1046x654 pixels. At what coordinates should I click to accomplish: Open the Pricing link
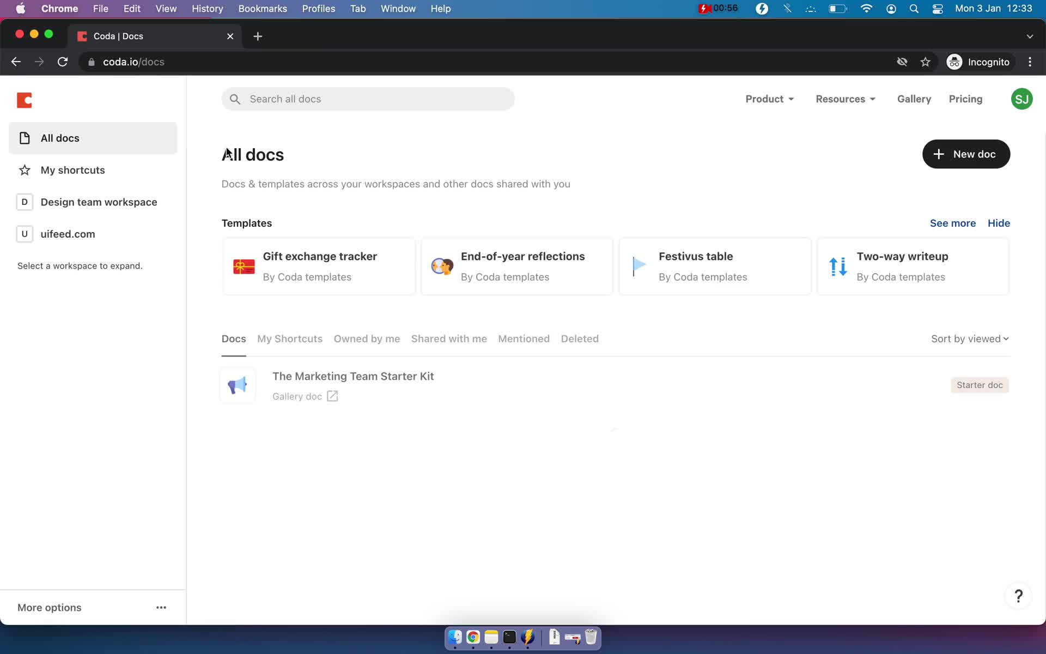tap(965, 99)
